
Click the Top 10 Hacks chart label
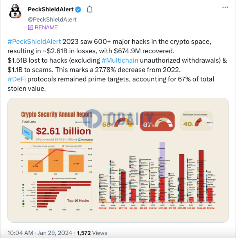78,201
